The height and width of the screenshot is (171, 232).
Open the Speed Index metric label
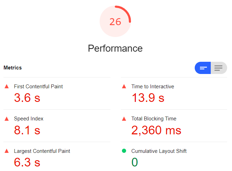tap(29, 119)
